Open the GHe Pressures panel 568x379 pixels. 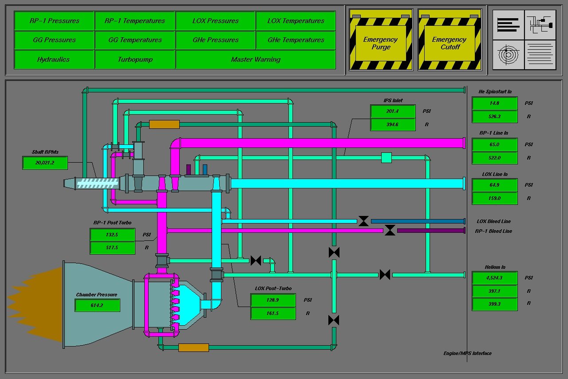(x=215, y=40)
